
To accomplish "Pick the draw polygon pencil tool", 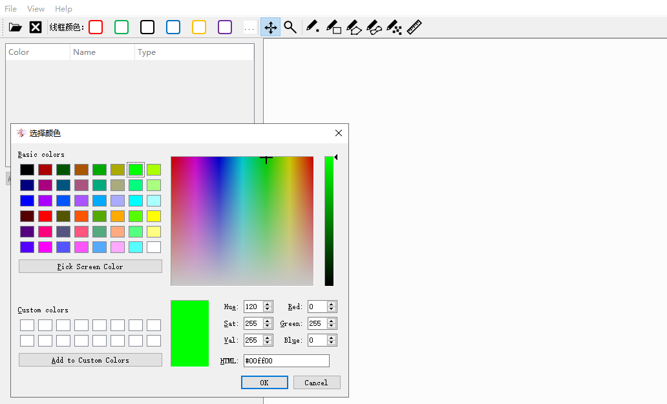I will 354,27.
